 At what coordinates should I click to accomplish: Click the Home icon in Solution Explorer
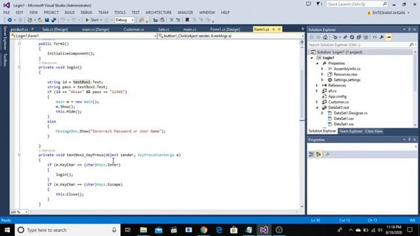click(x=325, y=37)
